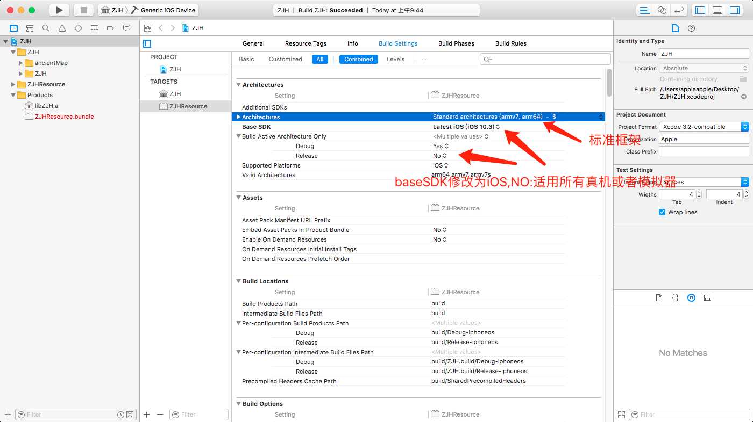Open the General tab
Screen dimensions: 753x422
(x=253, y=43)
